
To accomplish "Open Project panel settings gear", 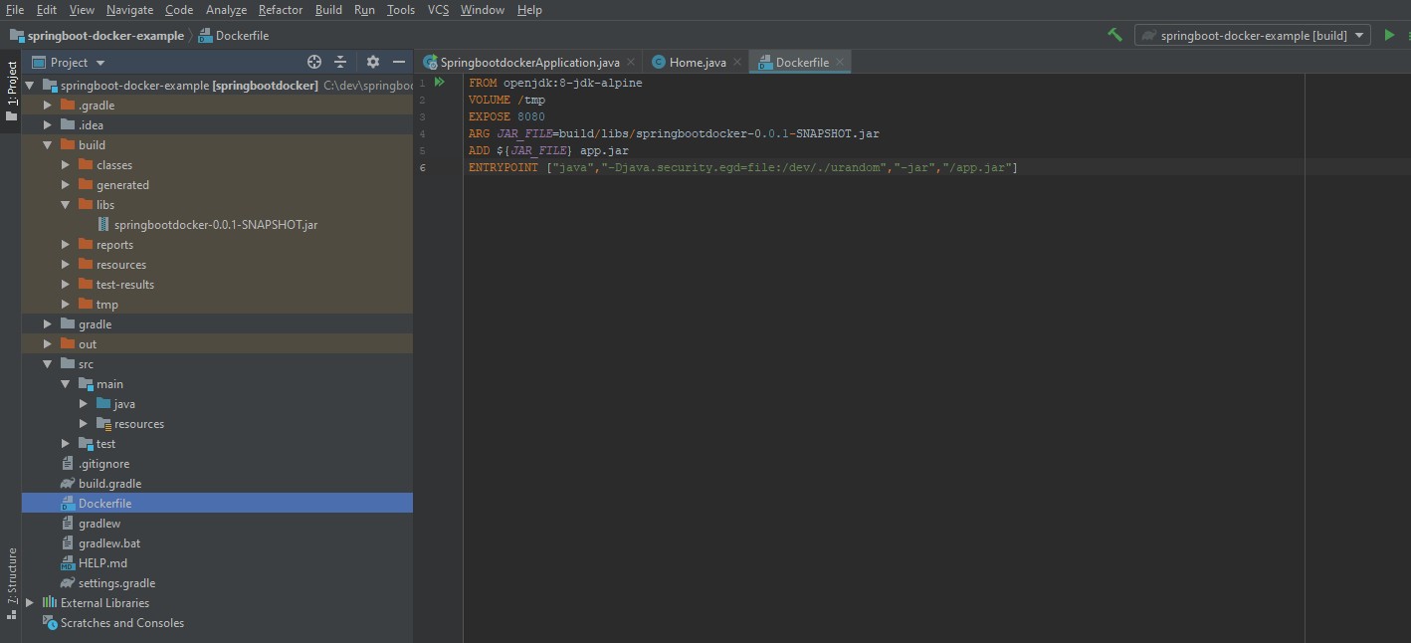I will point(371,62).
